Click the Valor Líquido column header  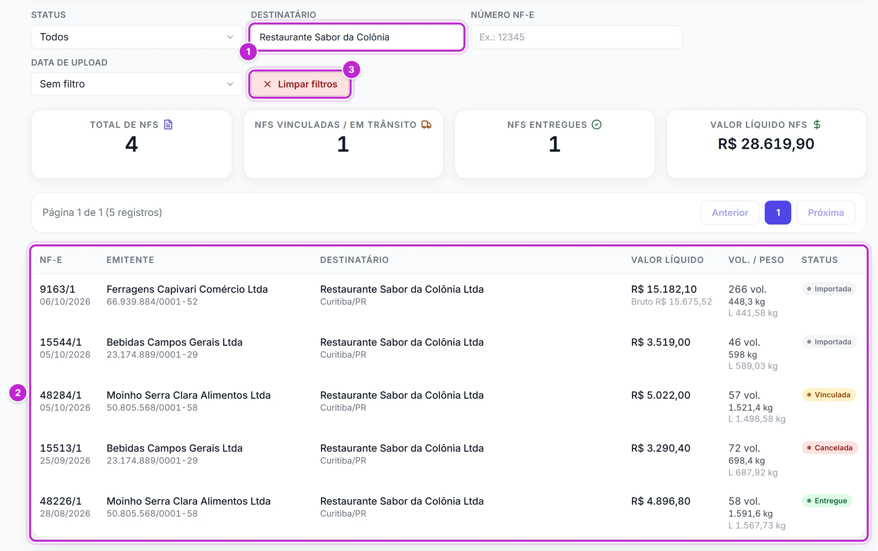coord(667,260)
